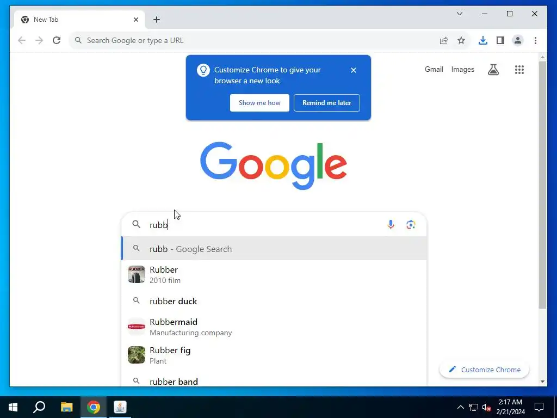The height and width of the screenshot is (418, 557).
Task: Expand the tab search chevron
Action: (459, 14)
